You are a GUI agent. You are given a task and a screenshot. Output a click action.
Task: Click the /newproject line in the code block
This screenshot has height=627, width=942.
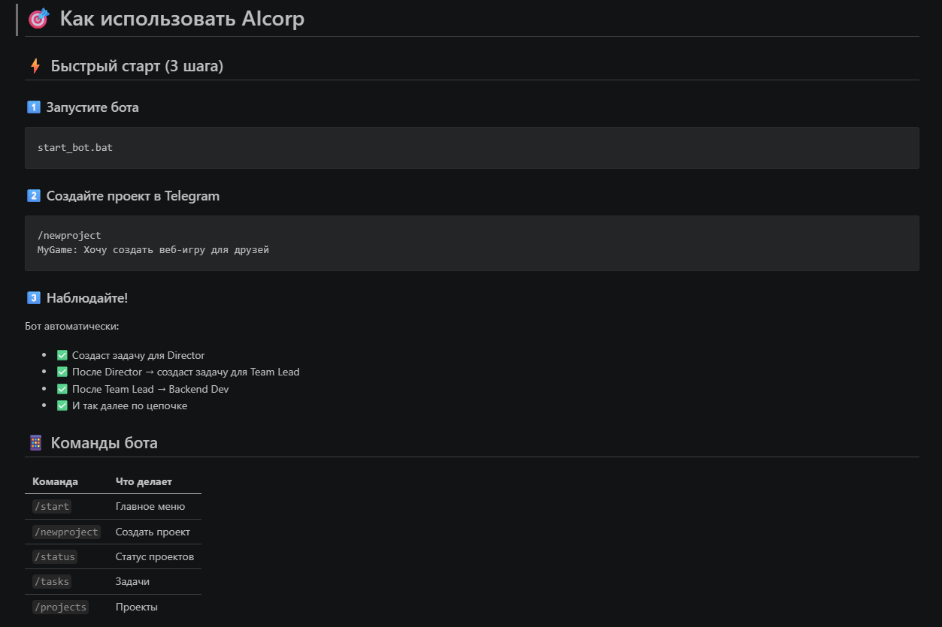pyautogui.click(x=69, y=236)
